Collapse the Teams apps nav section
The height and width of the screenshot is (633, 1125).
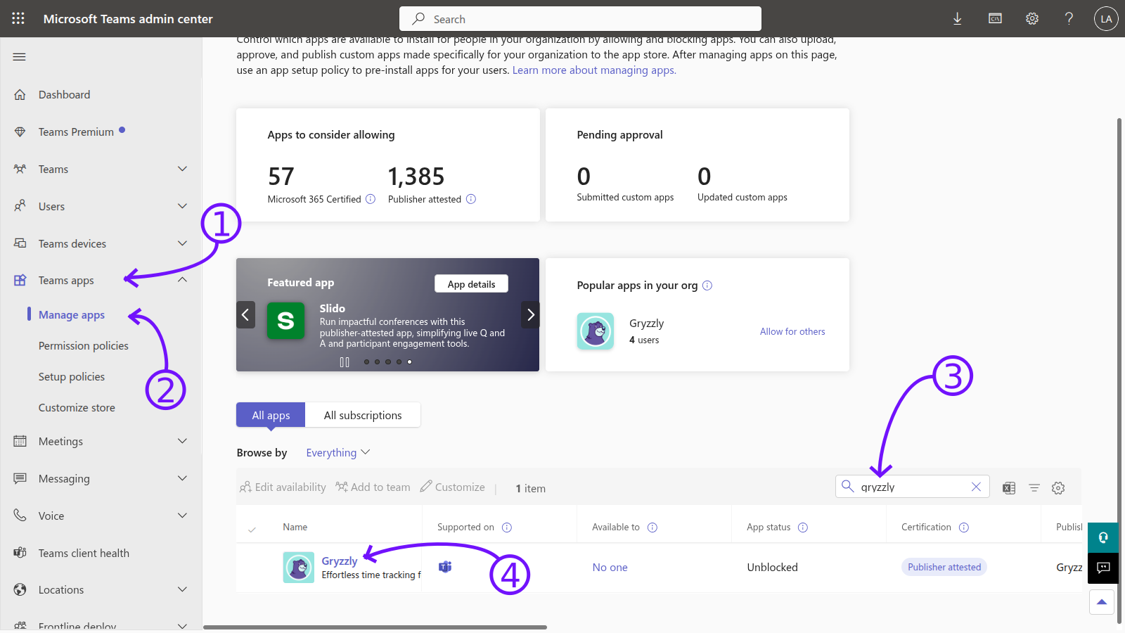coord(183,280)
